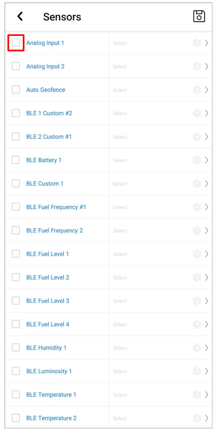Select the BLE Fuel Level 1 checkbox
This screenshot has height=431, width=214.
16,254
